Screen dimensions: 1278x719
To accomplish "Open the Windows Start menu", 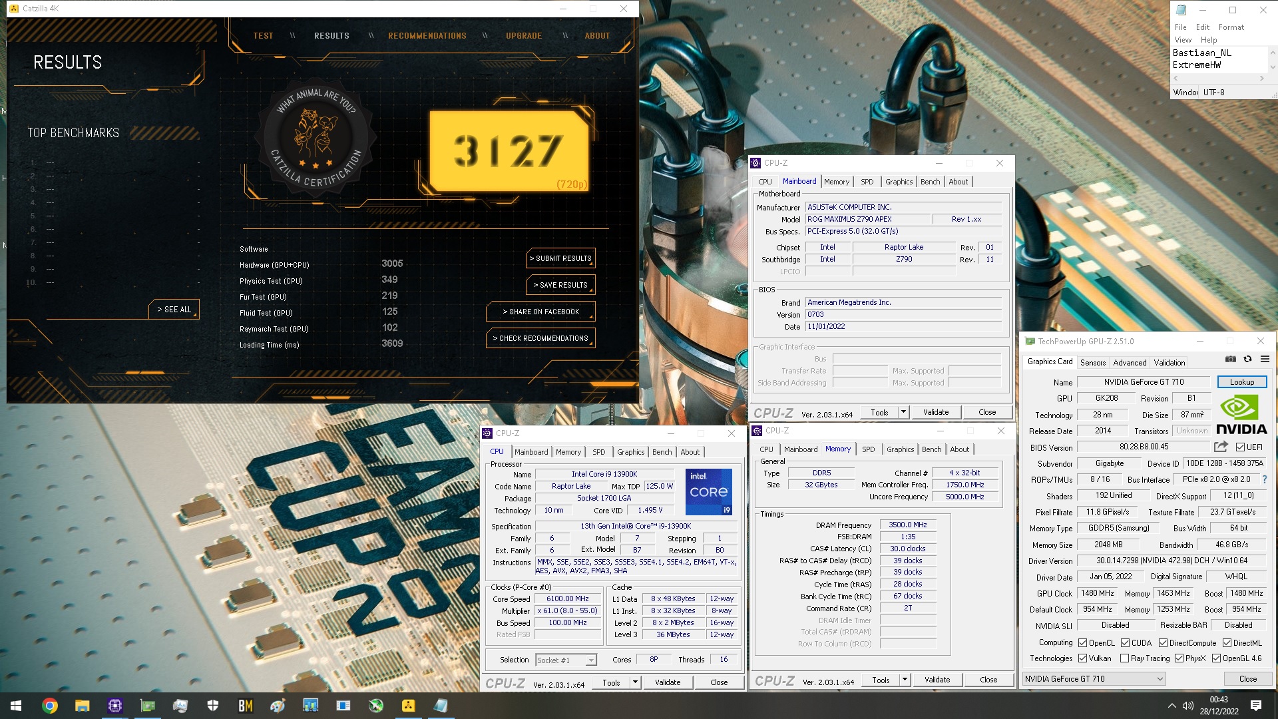I will (x=16, y=706).
